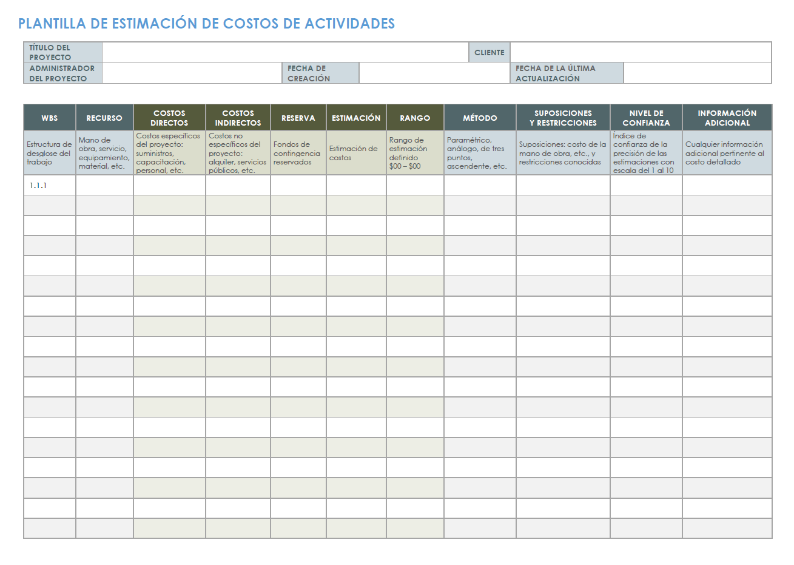This screenshot has width=794, height=565.
Task: Select the ESTIMACIÓN cell in the 1.1.1 row
Action: pos(356,185)
